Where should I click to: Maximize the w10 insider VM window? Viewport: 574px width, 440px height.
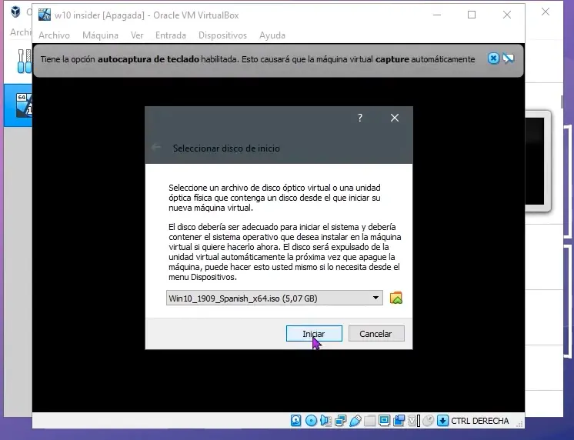(472, 15)
